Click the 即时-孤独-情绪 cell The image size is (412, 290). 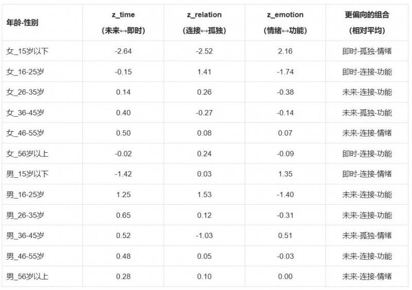(367, 51)
